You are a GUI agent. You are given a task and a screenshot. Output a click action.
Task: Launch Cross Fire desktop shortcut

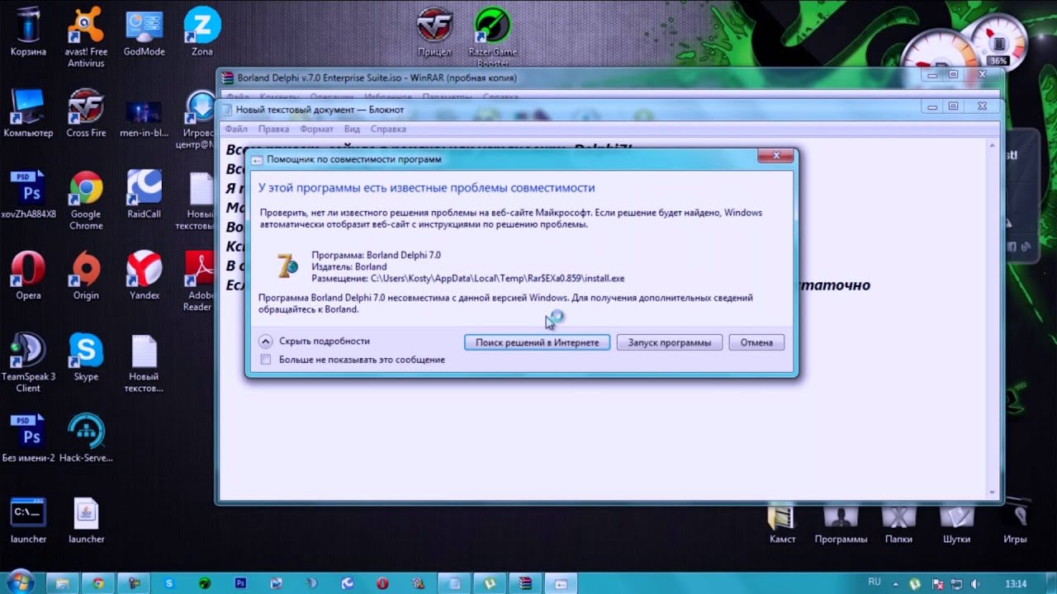(x=86, y=112)
